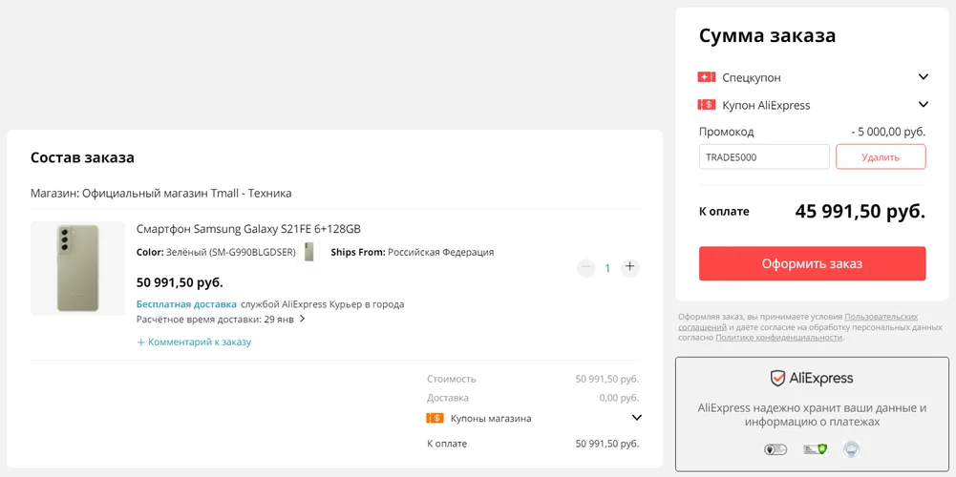Click Color: Зелёный (SM-G990BLGDSER) text
Image resolution: width=956 pixels, height=477 pixels.
217,252
